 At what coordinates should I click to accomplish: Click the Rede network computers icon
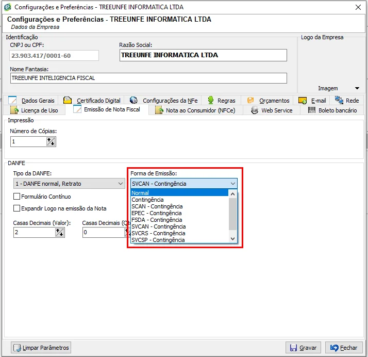pos(339,100)
